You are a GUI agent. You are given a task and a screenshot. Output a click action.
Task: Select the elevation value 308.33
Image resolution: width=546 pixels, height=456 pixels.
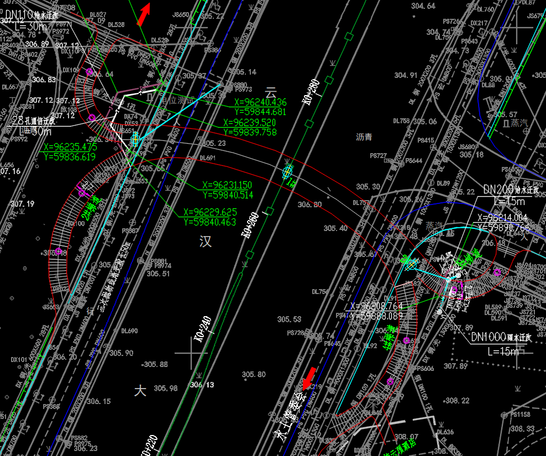pos(523,428)
